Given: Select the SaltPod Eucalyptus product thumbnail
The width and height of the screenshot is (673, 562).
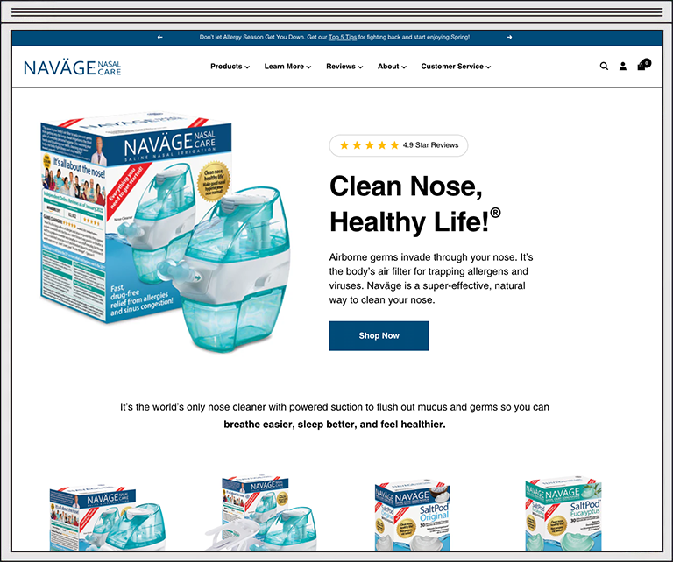Looking at the screenshot, I should coord(563,513).
